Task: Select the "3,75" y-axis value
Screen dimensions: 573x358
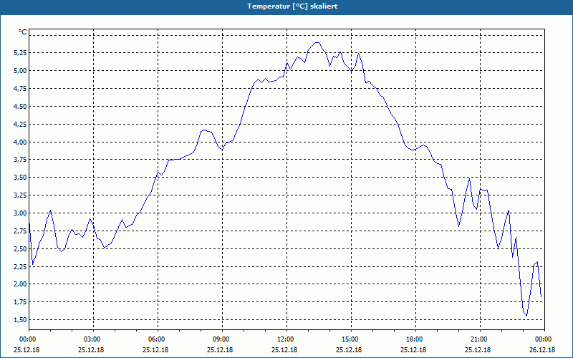Action: (20, 160)
